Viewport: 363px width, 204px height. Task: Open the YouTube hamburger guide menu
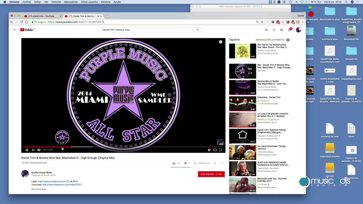(14, 29)
